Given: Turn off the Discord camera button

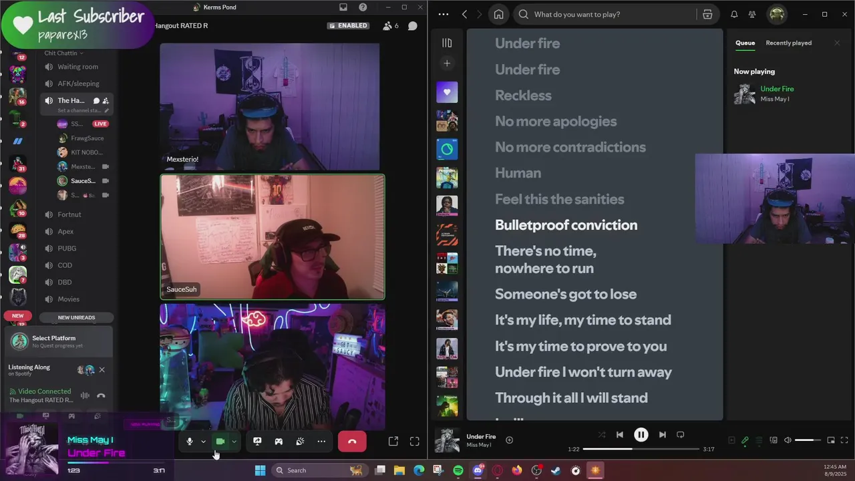Looking at the screenshot, I should [x=220, y=442].
